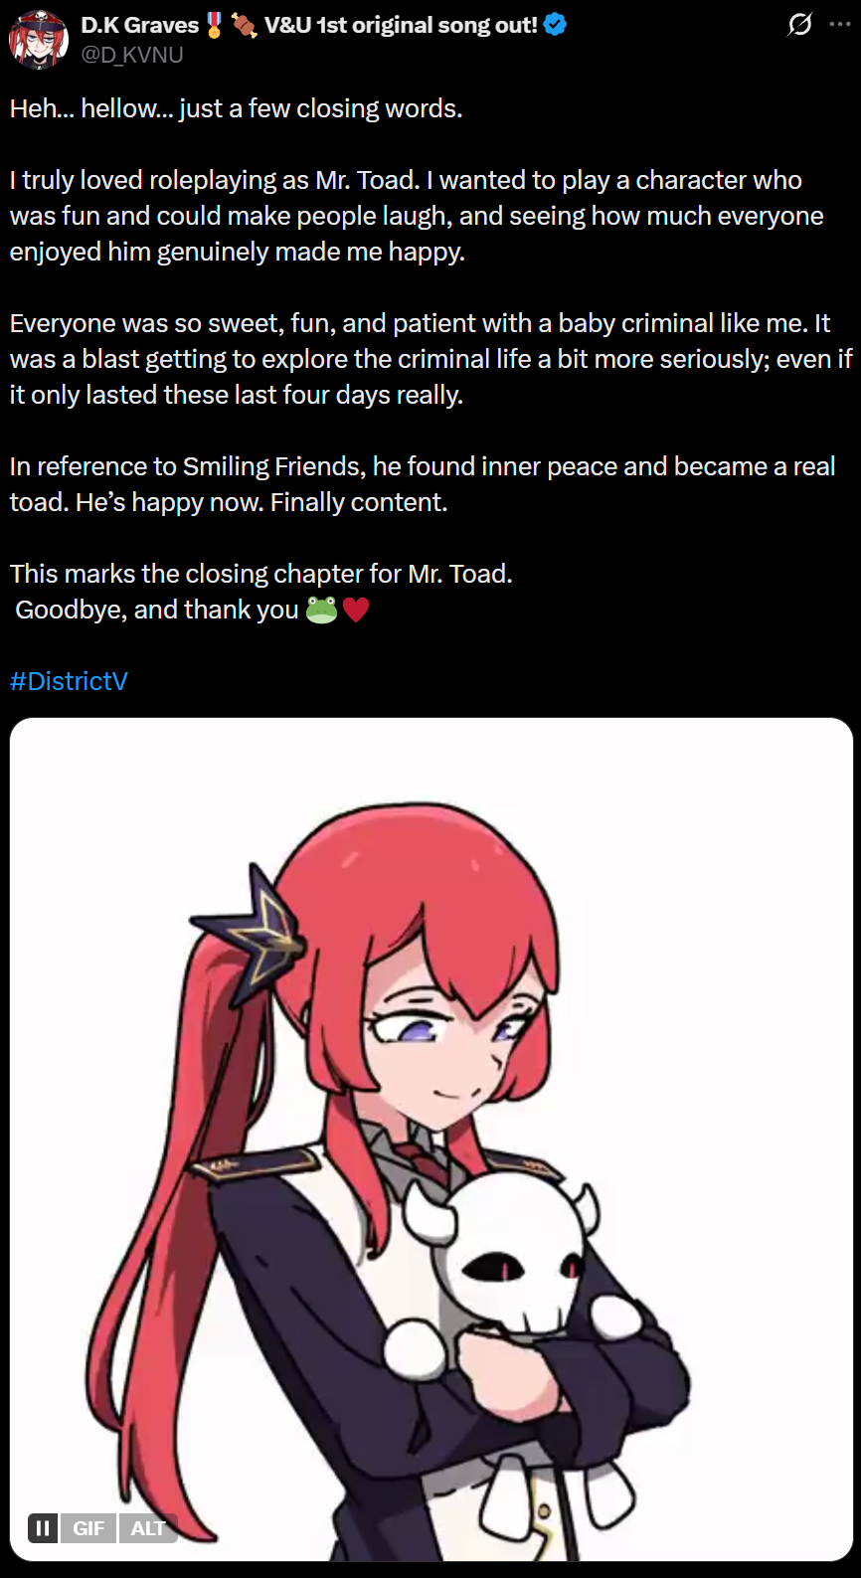Screen dimensions: 861x1578
Task: Click the frog emoji after thank you
Action: click(x=322, y=610)
